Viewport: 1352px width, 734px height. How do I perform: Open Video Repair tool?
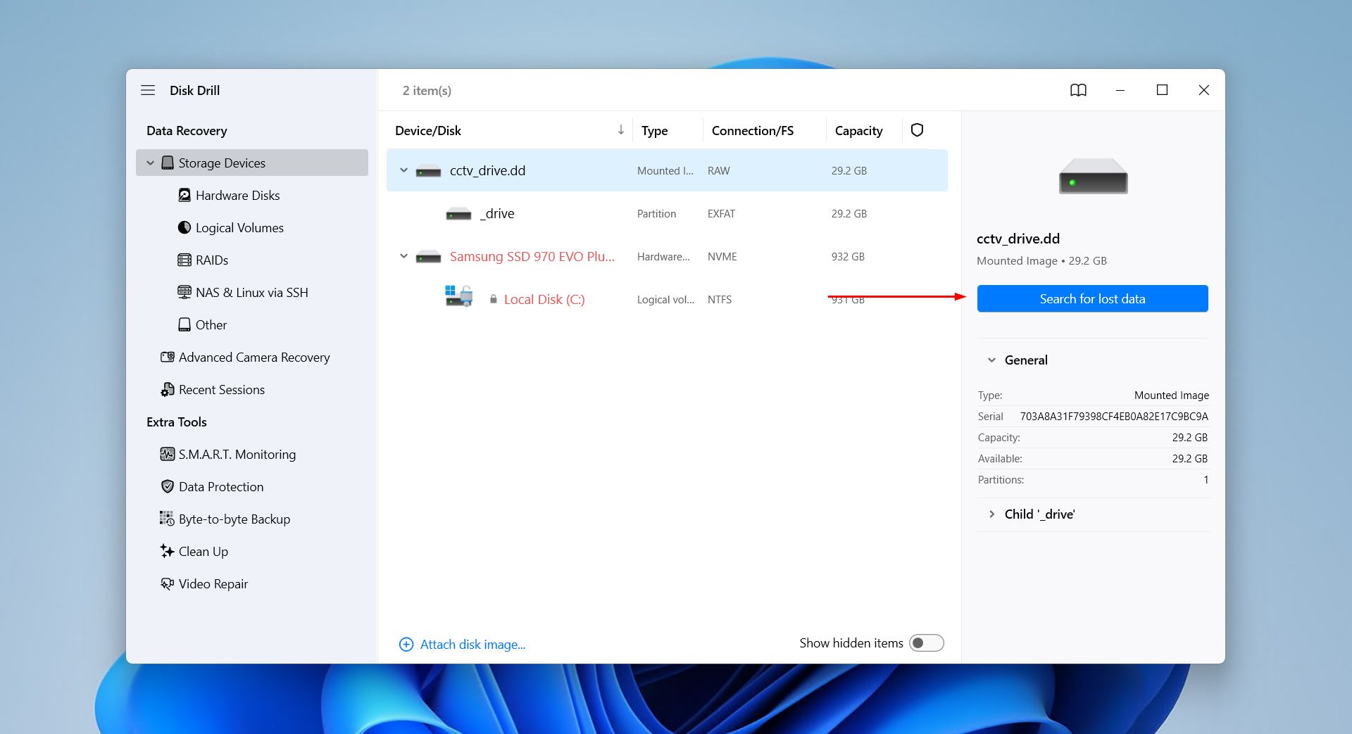point(213,583)
